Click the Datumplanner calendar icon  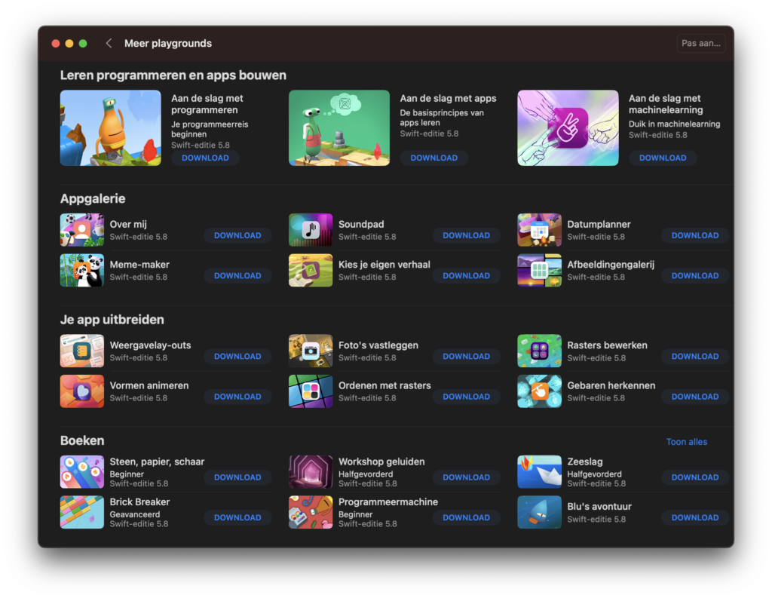click(539, 229)
